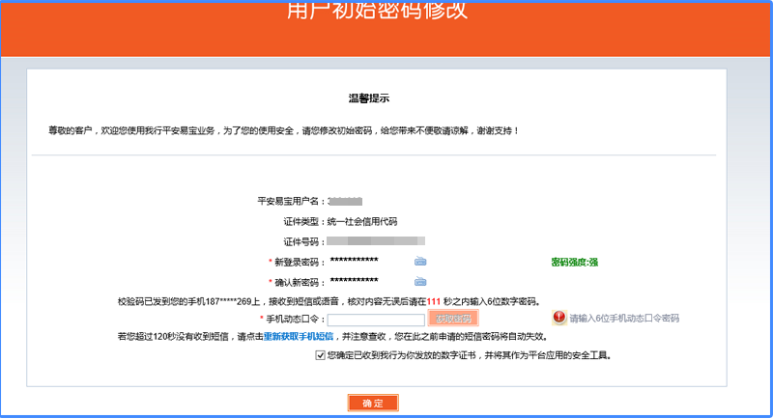Toggle the digital certificate received checkbox
This screenshot has height=419, width=773.
pos(321,355)
